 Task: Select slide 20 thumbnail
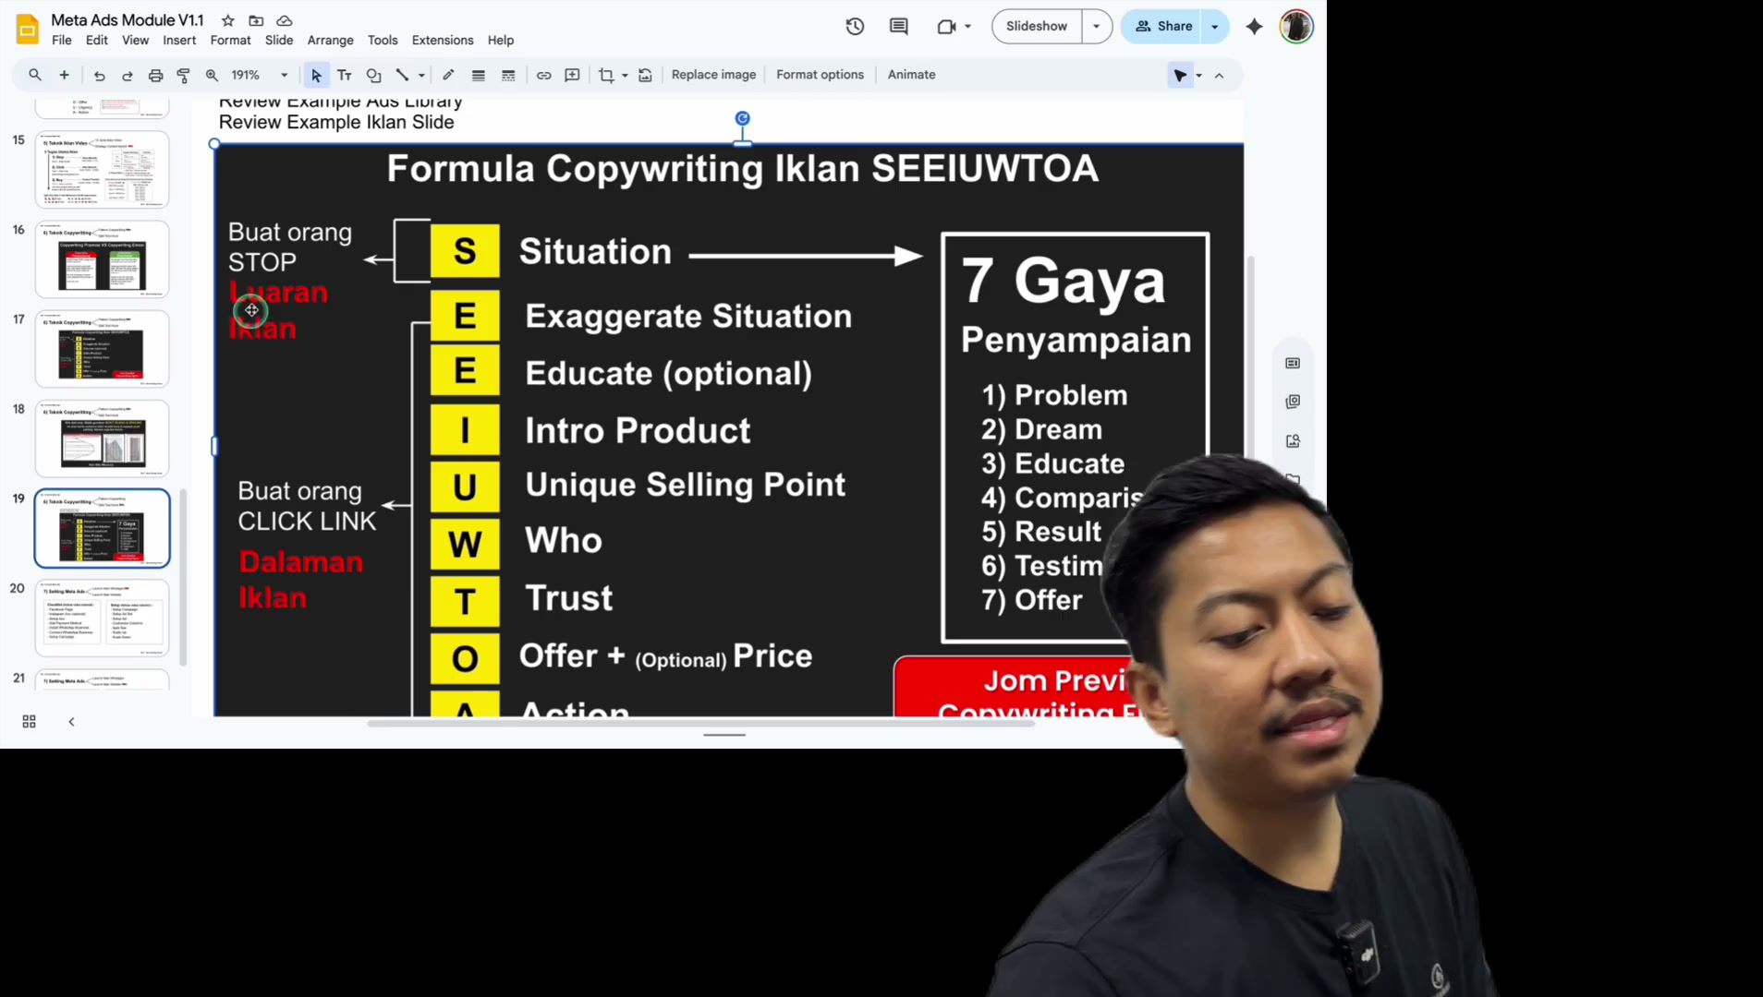click(x=103, y=617)
